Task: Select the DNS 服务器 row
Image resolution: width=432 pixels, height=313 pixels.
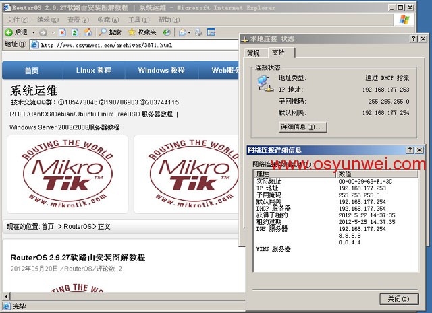Action: pyautogui.click(x=335, y=229)
